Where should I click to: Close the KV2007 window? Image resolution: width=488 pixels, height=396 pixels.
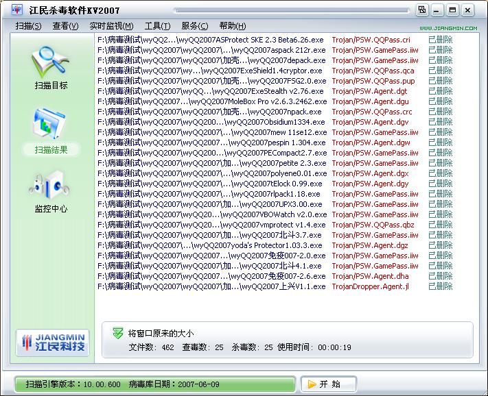pyautogui.click(x=467, y=10)
